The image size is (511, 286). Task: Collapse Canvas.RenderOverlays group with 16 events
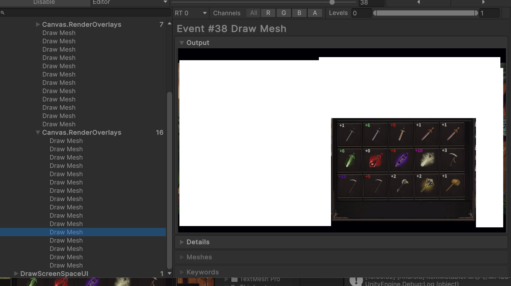point(38,132)
